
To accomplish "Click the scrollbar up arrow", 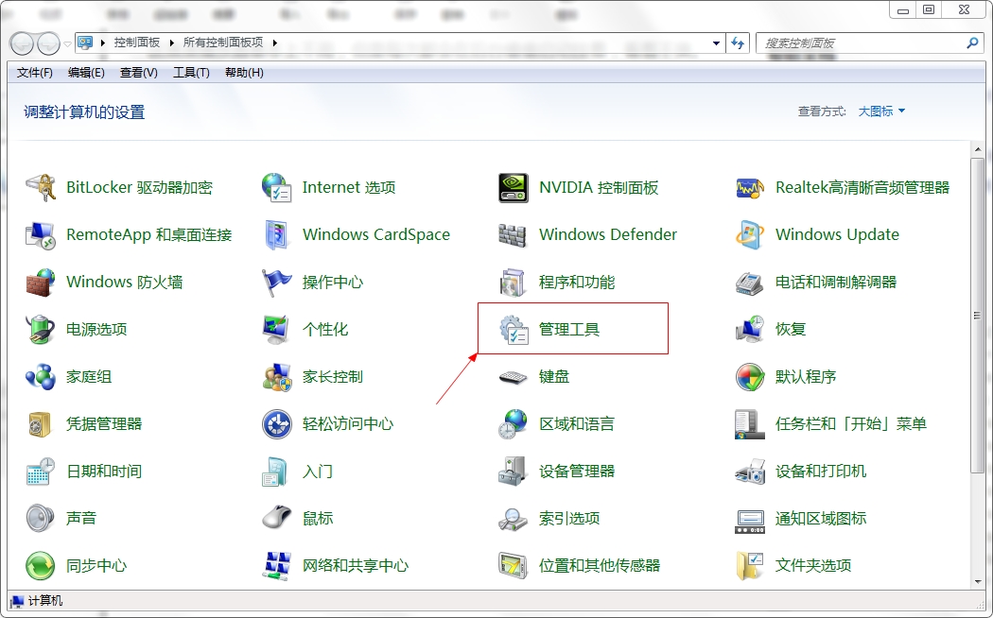I will [x=978, y=150].
